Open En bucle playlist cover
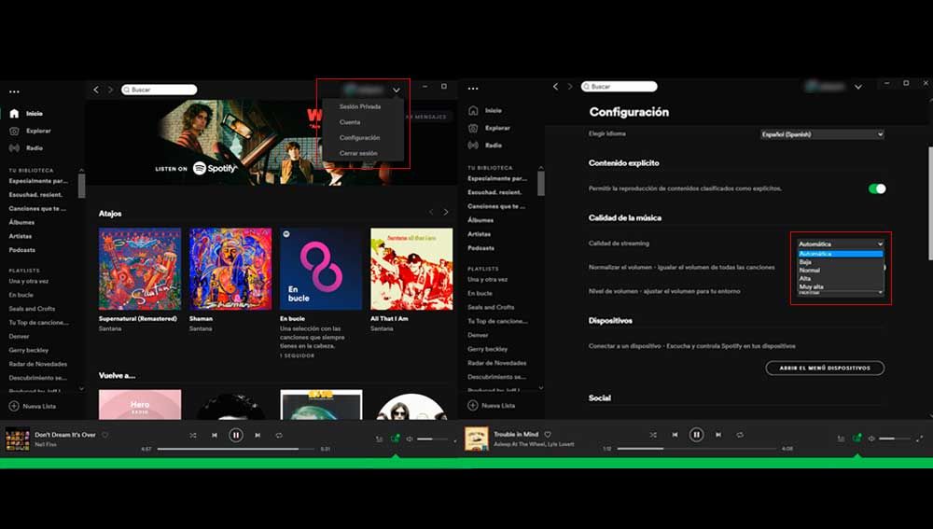This screenshot has height=529, width=933. (321, 269)
